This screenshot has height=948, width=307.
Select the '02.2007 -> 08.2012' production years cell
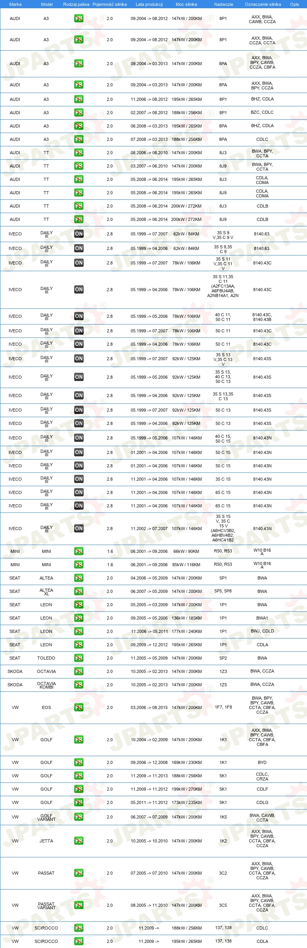(x=149, y=113)
